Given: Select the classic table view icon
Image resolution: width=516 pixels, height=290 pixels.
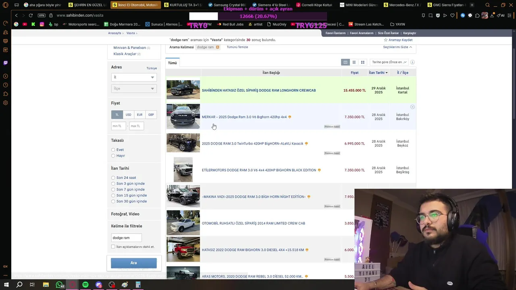Looking at the screenshot, I should pyautogui.click(x=345, y=62).
